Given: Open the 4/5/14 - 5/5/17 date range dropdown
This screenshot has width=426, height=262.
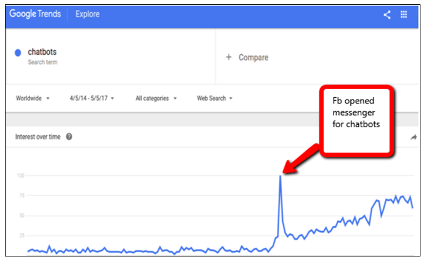Looking at the screenshot, I should (x=92, y=98).
